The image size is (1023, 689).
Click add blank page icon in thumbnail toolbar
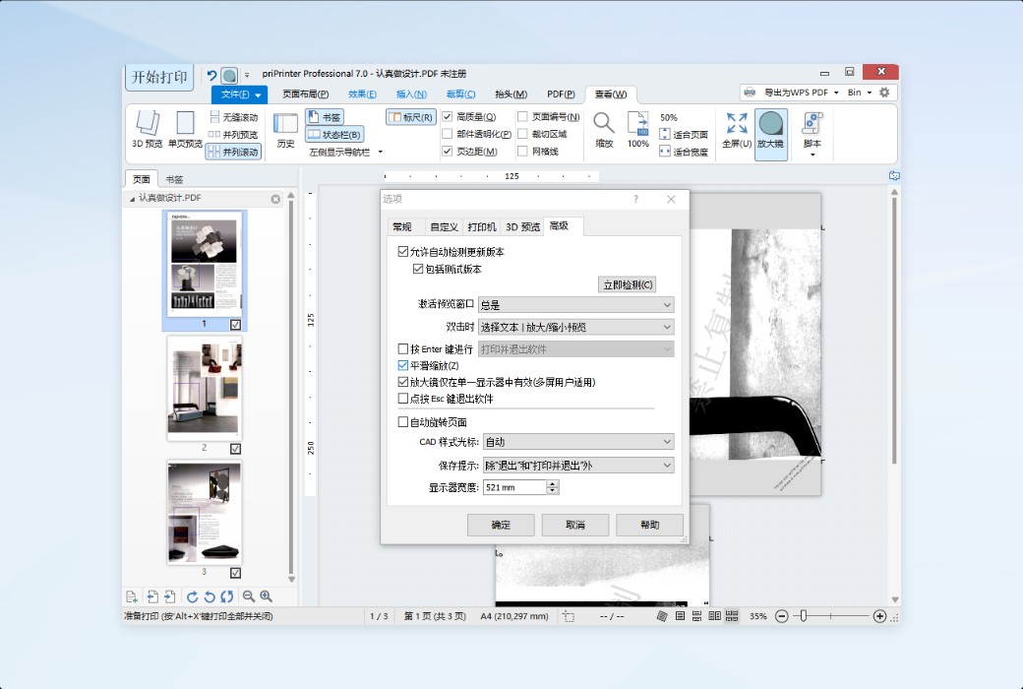131,596
